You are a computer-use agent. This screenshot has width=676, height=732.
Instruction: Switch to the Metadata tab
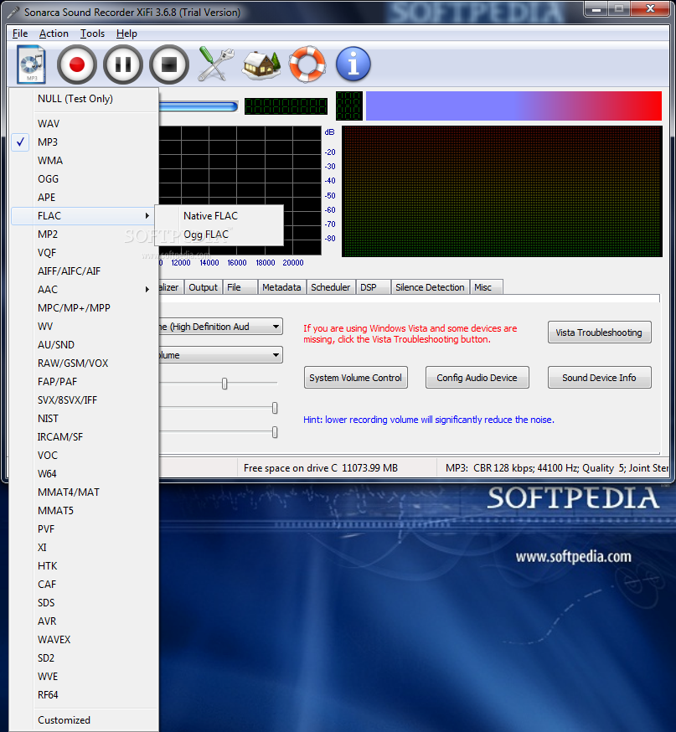pos(281,287)
